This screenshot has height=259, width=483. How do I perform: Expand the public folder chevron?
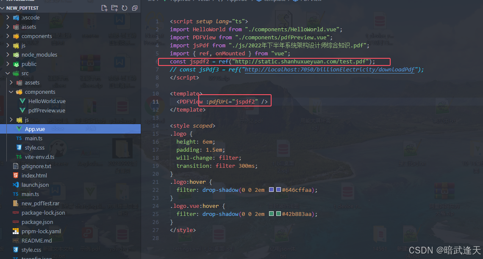coord(8,64)
